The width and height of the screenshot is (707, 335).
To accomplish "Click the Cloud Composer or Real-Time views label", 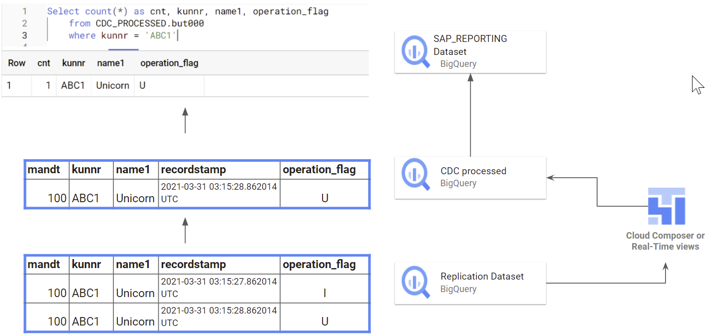I will tap(665, 241).
